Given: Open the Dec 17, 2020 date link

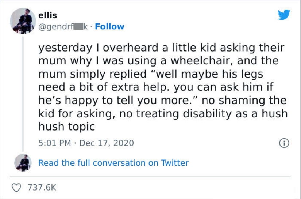Looking at the screenshot, I should click(106, 143).
